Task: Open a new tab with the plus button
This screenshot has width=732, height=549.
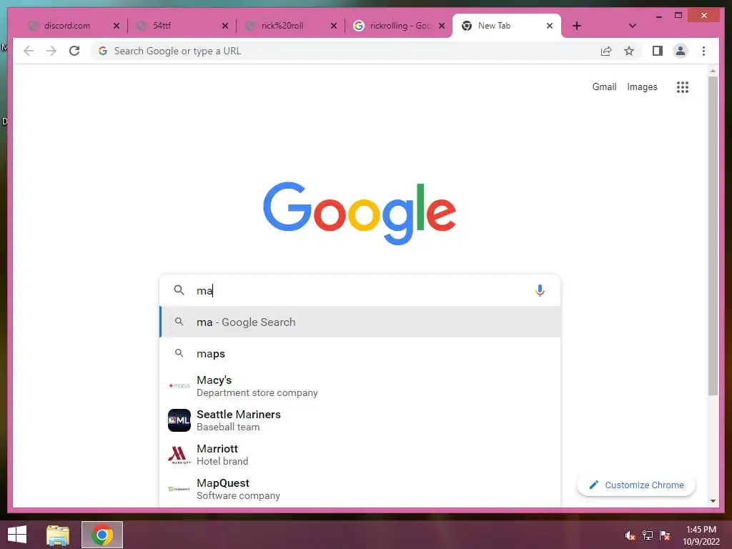Action: (x=577, y=26)
